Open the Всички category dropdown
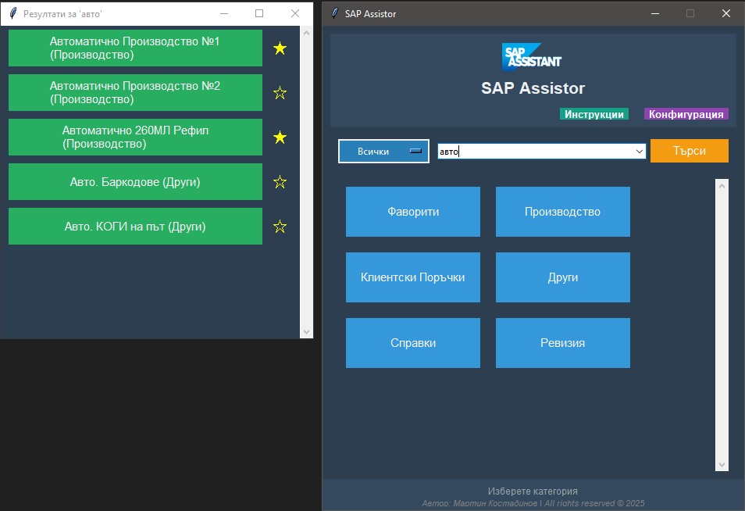The width and height of the screenshot is (745, 511). (x=383, y=151)
